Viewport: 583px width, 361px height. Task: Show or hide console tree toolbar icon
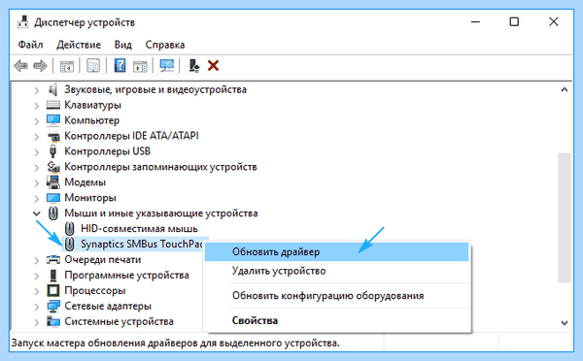point(67,66)
